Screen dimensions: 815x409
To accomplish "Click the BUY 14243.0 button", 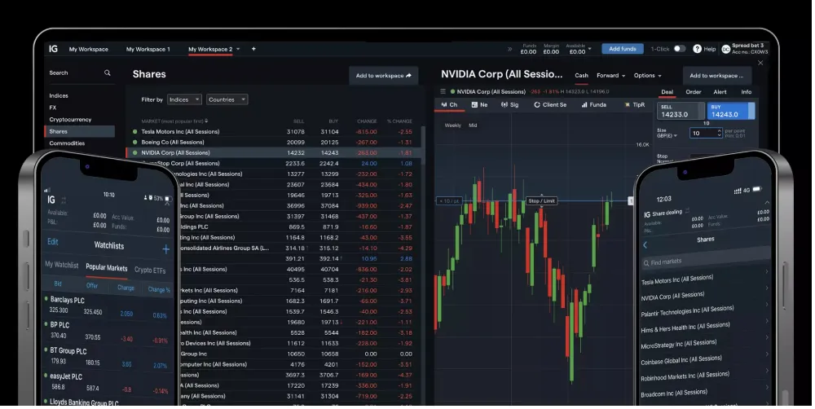I will (731, 111).
